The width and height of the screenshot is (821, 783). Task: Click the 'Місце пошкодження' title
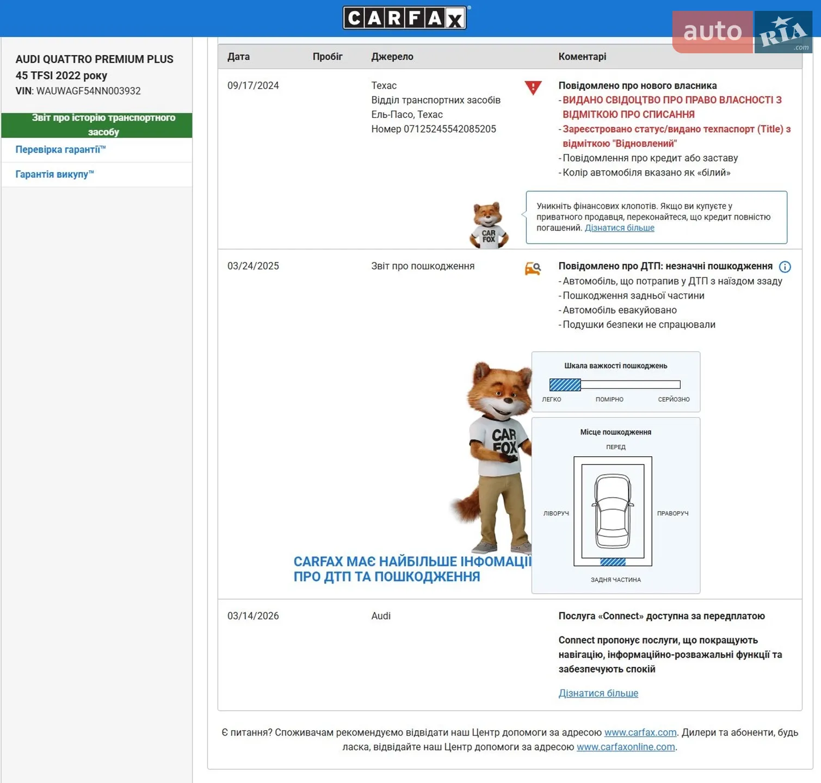click(x=616, y=432)
